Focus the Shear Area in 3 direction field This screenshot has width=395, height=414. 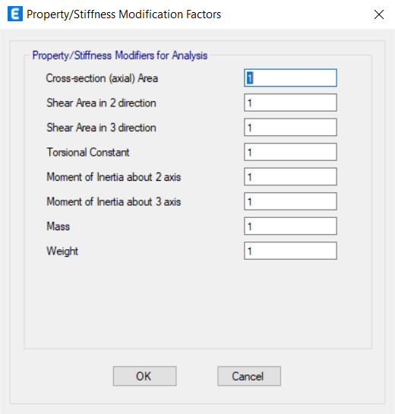[x=290, y=128]
